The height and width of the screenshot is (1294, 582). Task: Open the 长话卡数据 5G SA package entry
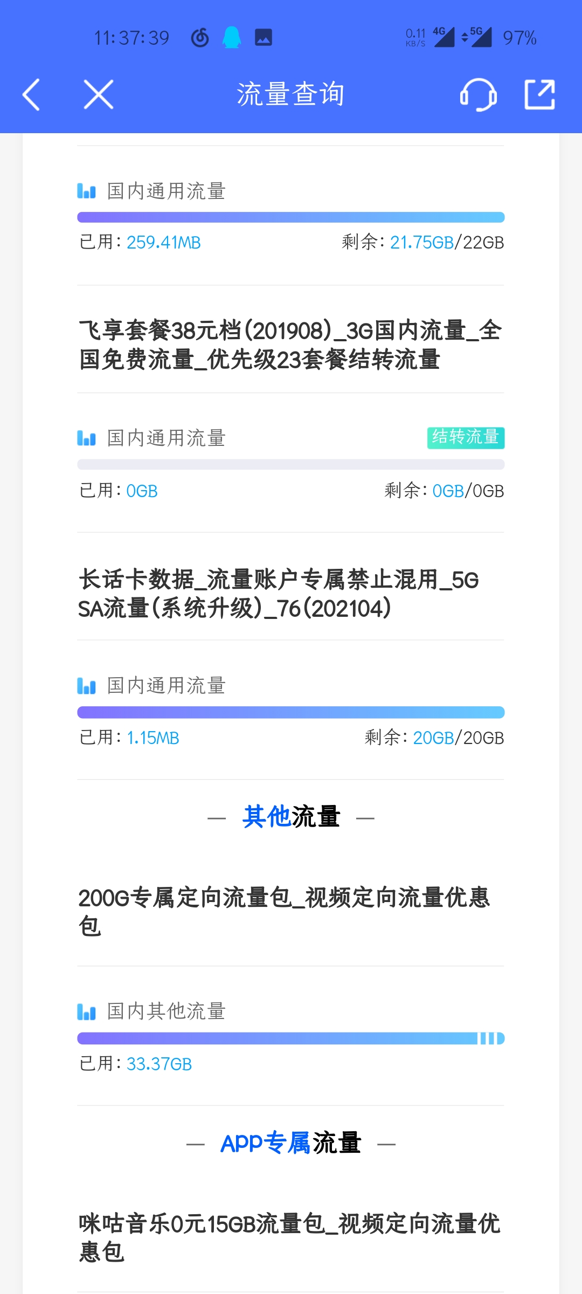(280, 594)
